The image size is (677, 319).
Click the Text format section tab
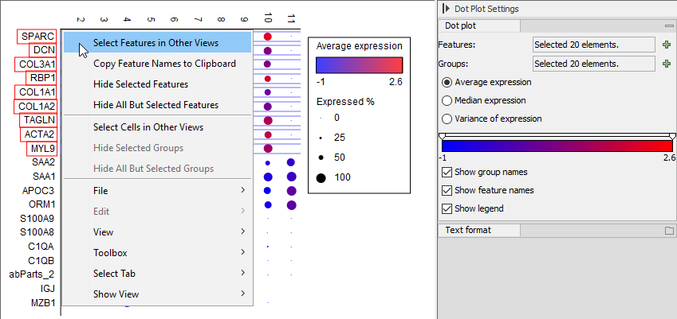click(479, 231)
